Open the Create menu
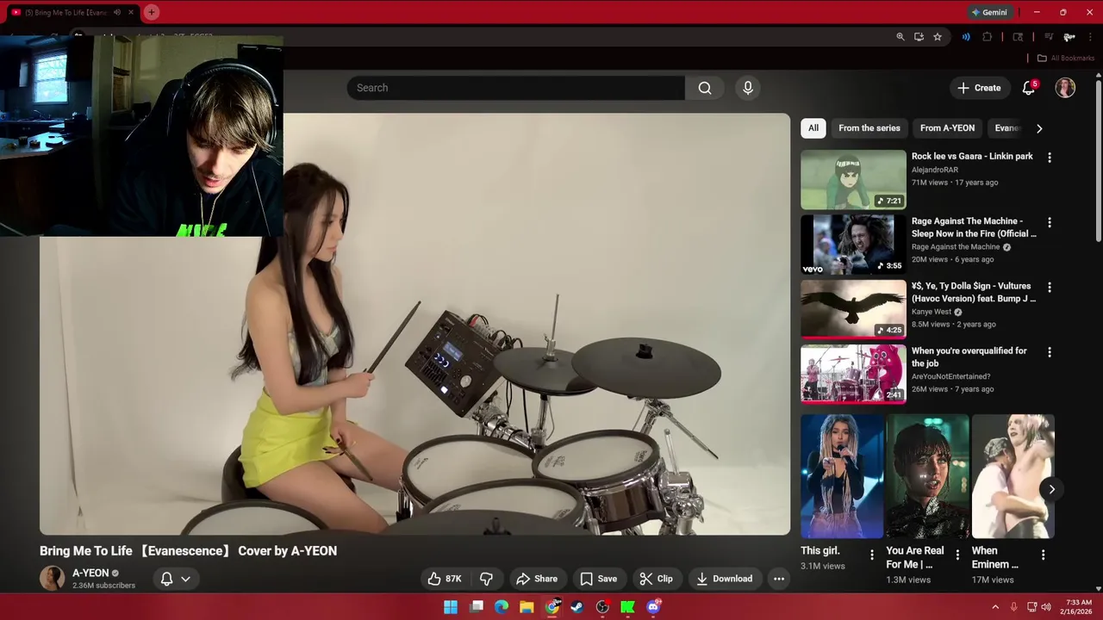Screen dimensions: 1103x620 click(979, 88)
